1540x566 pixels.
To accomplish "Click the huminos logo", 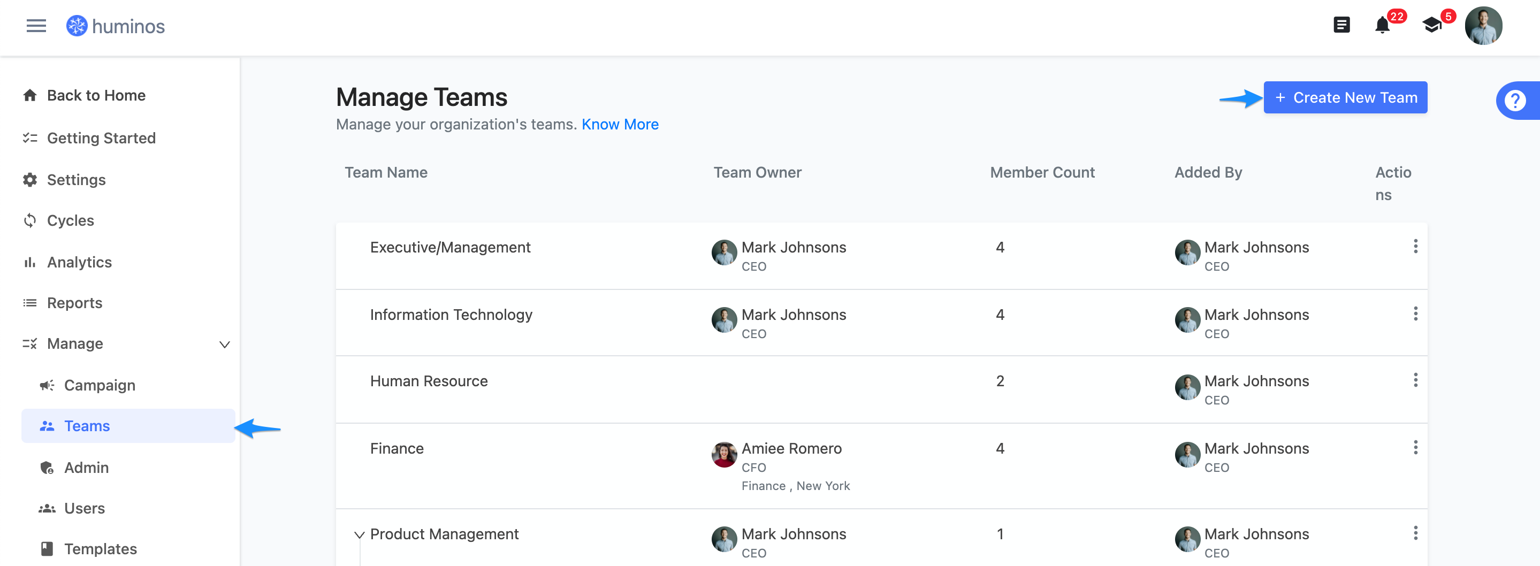I will [116, 26].
